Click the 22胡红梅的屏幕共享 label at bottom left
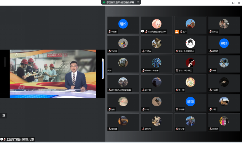Viewport: 242px width, 143px height. coord(20,140)
